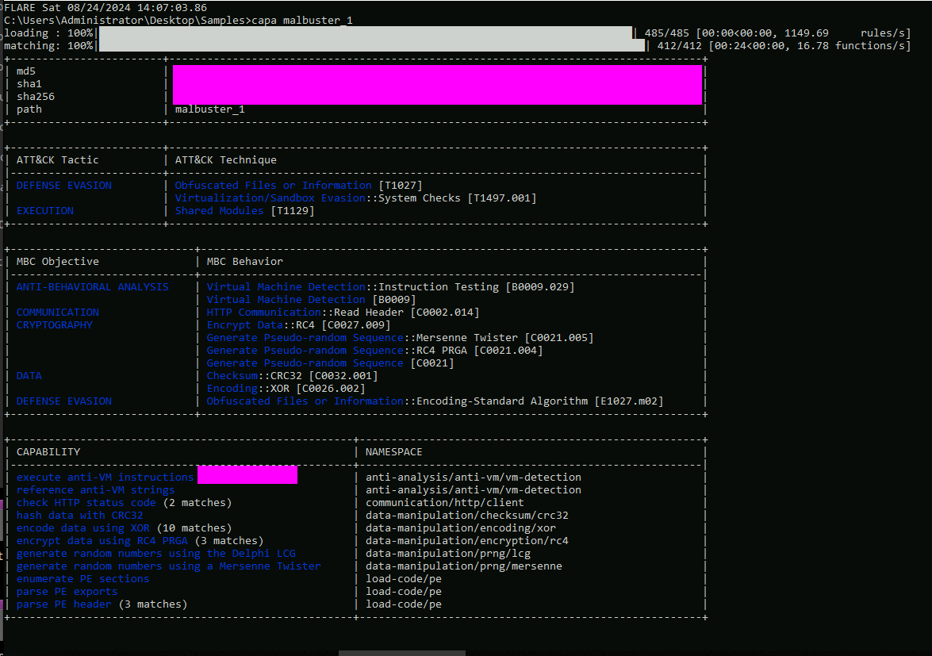Click the 'Obfuscated Files or Information' T1027 technique
The height and width of the screenshot is (656, 932).
point(298,186)
